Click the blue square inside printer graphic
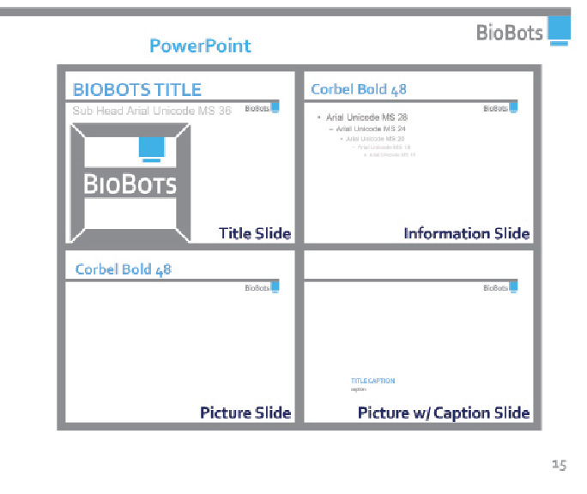 [152, 149]
